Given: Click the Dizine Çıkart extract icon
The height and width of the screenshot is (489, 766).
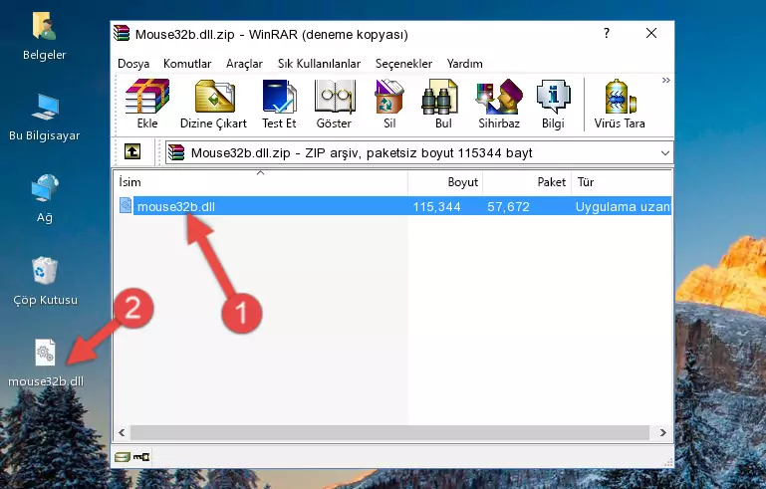Looking at the screenshot, I should [x=213, y=104].
